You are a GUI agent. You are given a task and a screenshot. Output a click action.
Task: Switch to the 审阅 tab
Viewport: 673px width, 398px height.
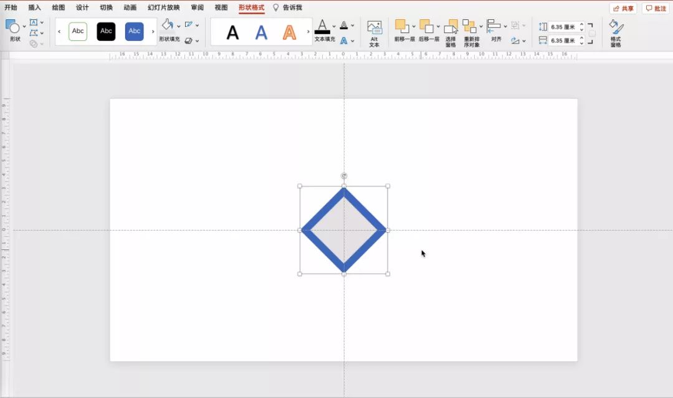point(198,7)
